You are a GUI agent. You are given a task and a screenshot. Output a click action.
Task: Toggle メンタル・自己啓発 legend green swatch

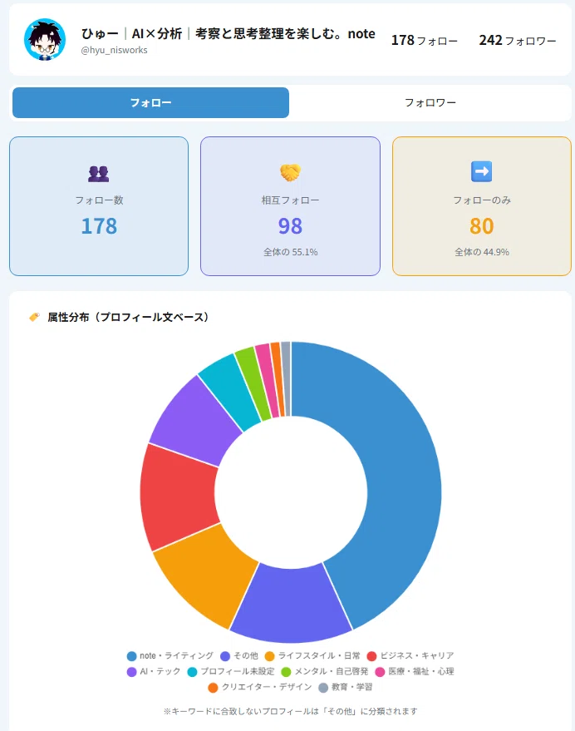pos(286,672)
